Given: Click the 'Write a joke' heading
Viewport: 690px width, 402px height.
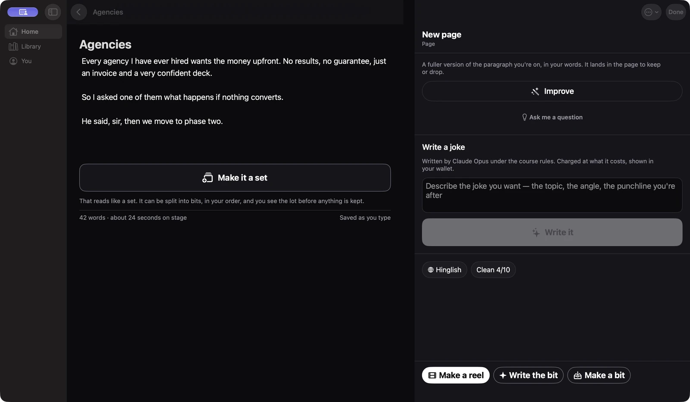Looking at the screenshot, I should point(443,147).
